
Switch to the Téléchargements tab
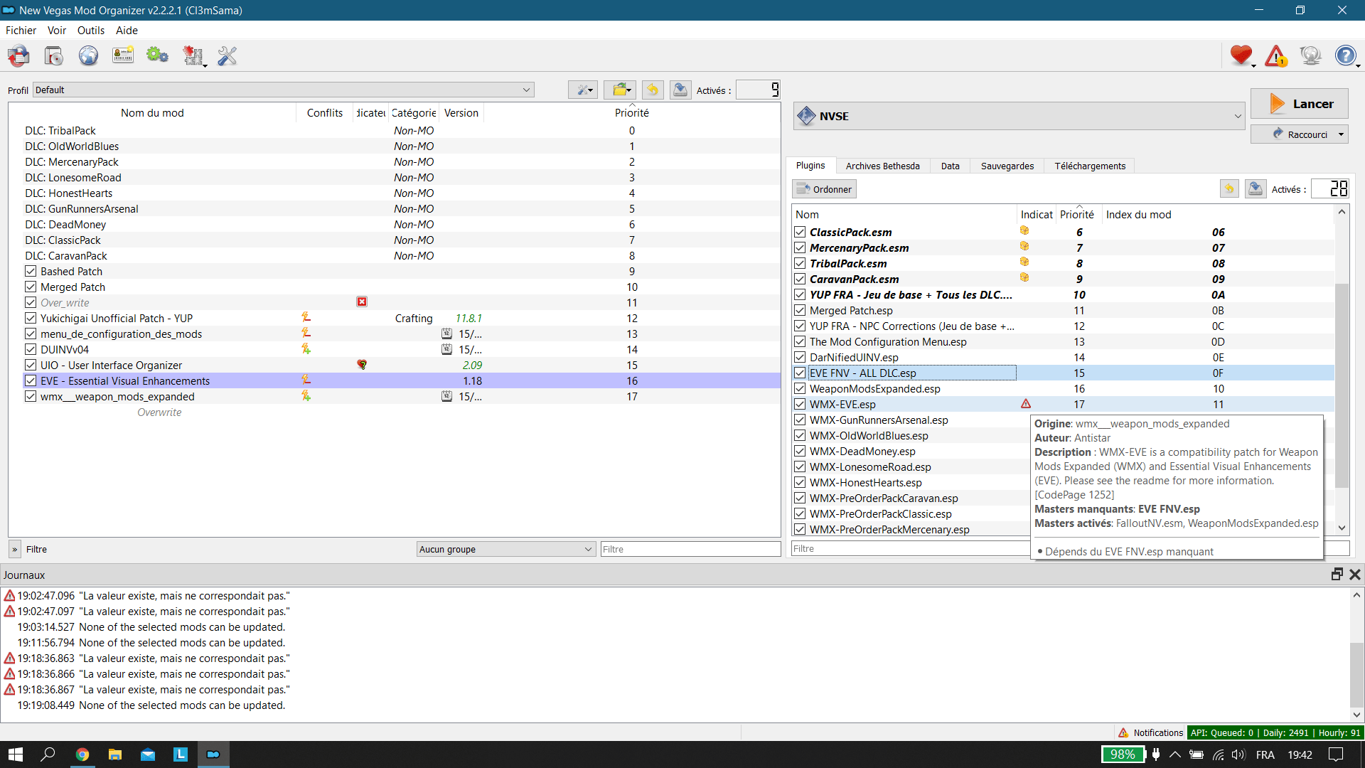click(x=1090, y=166)
